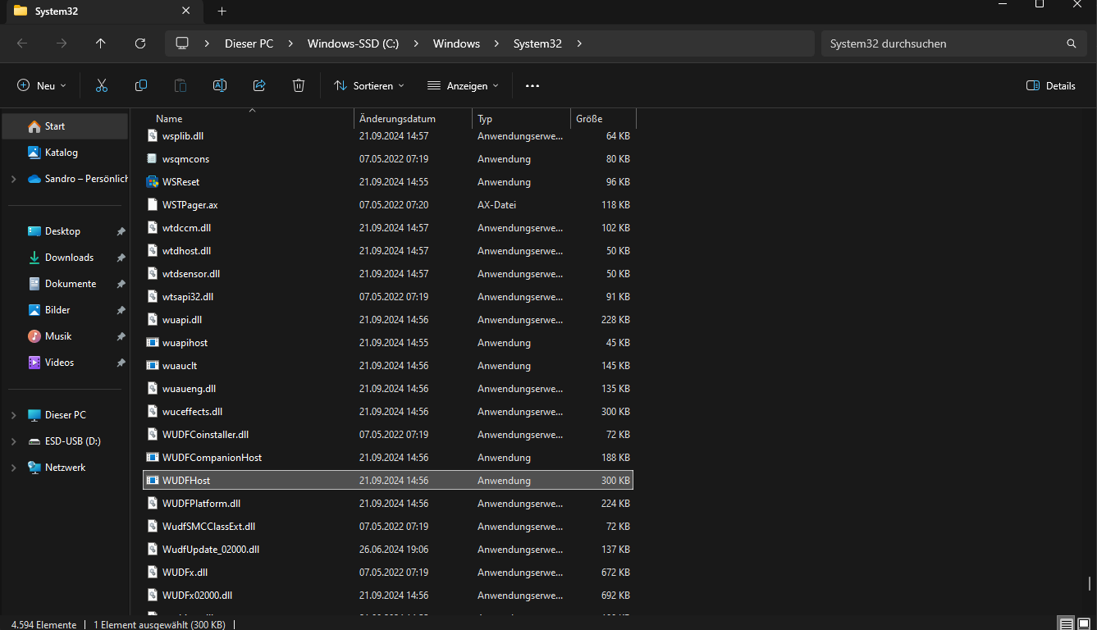The width and height of the screenshot is (1097, 630).
Task: Refresh the folder view
Action: click(140, 43)
